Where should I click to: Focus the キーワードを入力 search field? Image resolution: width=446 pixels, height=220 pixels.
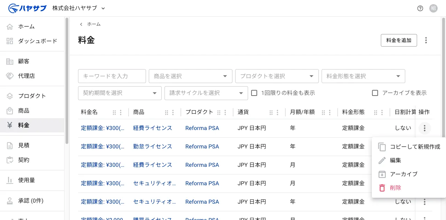tap(112, 76)
